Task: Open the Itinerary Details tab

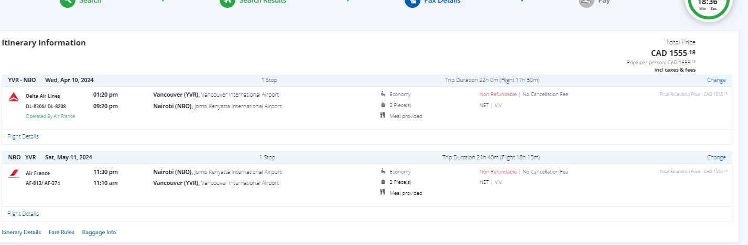Action: [21, 232]
